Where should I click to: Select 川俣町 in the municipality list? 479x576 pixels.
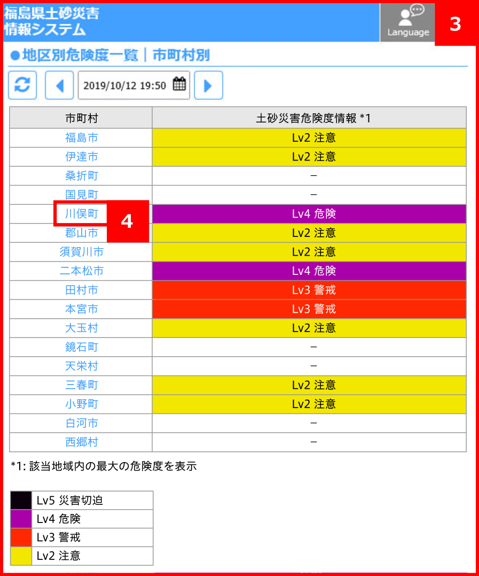pos(81,214)
